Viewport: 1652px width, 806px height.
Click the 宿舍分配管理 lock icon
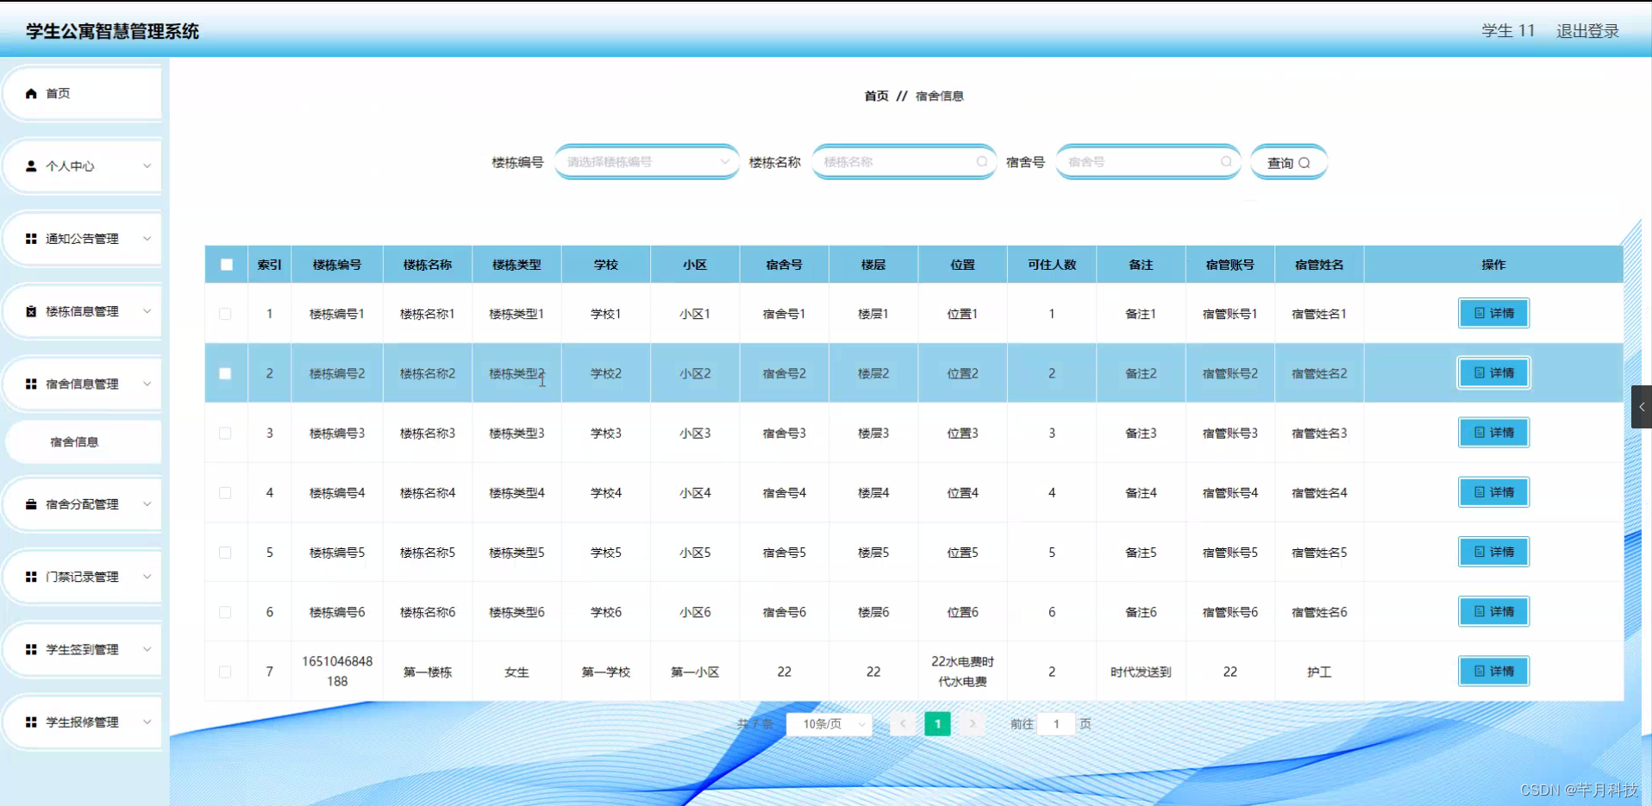pyautogui.click(x=32, y=503)
